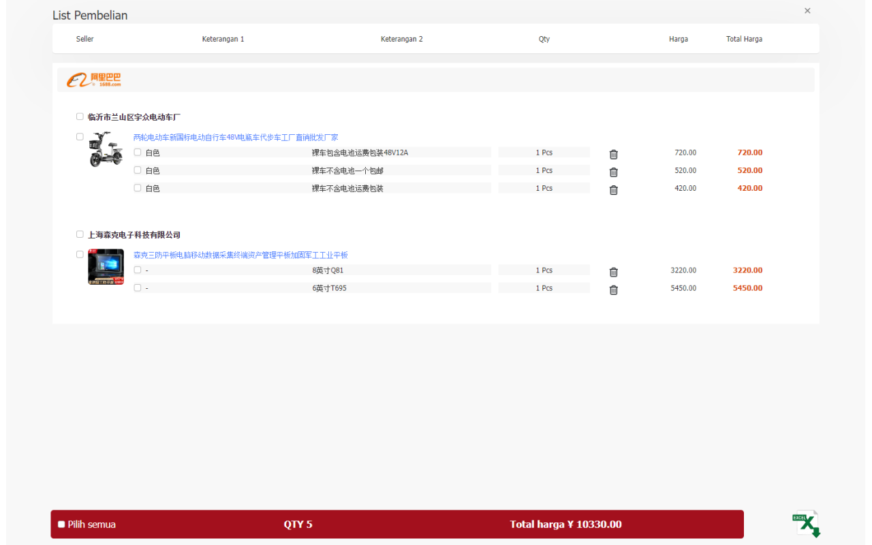The image size is (872, 545).
Task: Click the 1688.com Alibaba logo
Action: point(95,79)
